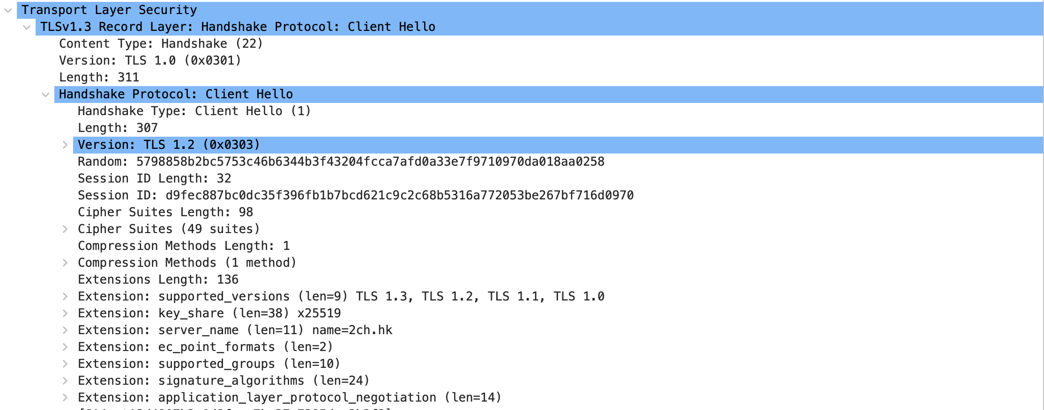
Task: Select the Content Type: Handshake row
Action: [549, 44]
